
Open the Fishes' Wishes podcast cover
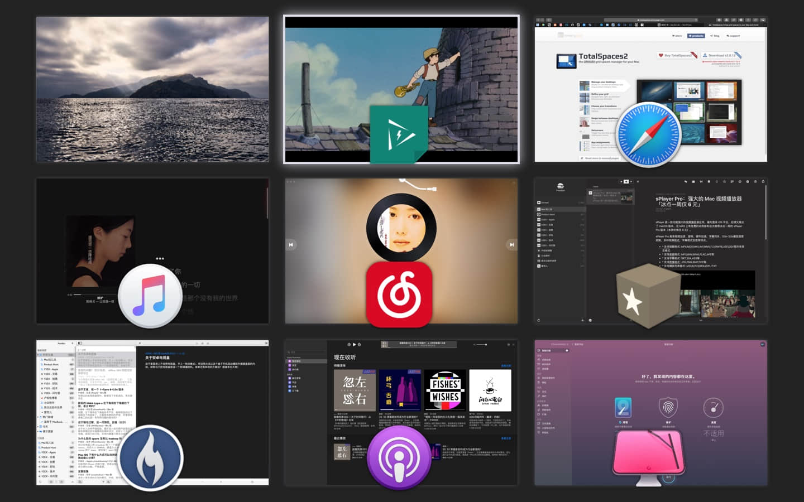click(445, 390)
